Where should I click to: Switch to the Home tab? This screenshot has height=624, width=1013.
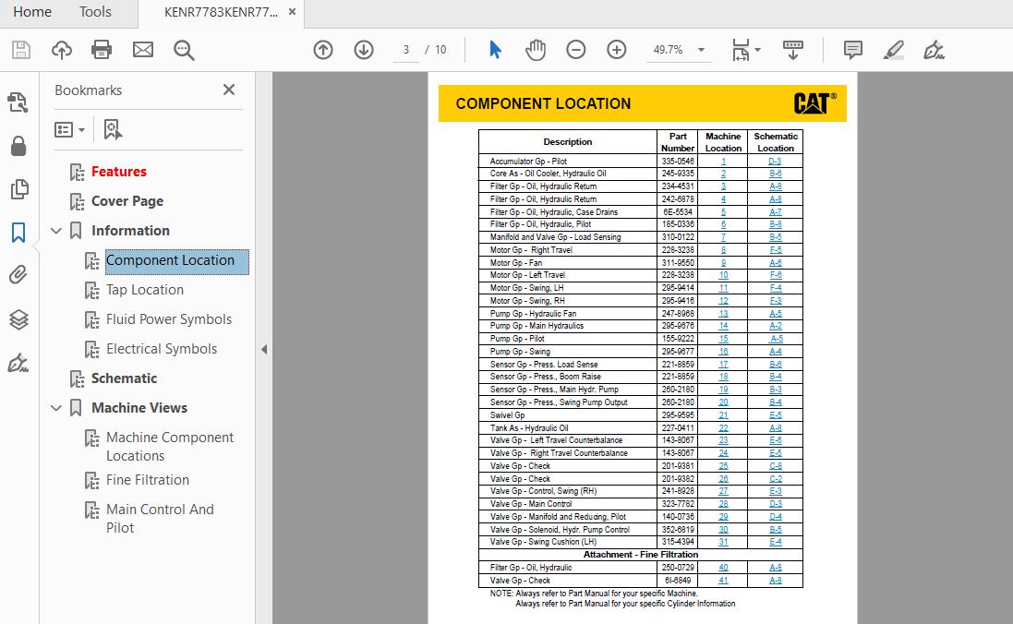click(x=32, y=12)
